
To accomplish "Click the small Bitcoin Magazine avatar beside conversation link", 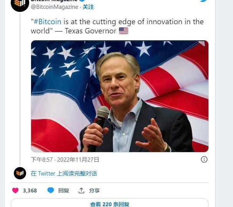I will point(20,173).
